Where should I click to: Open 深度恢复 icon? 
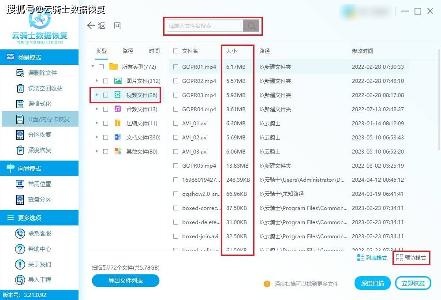click(x=20, y=150)
